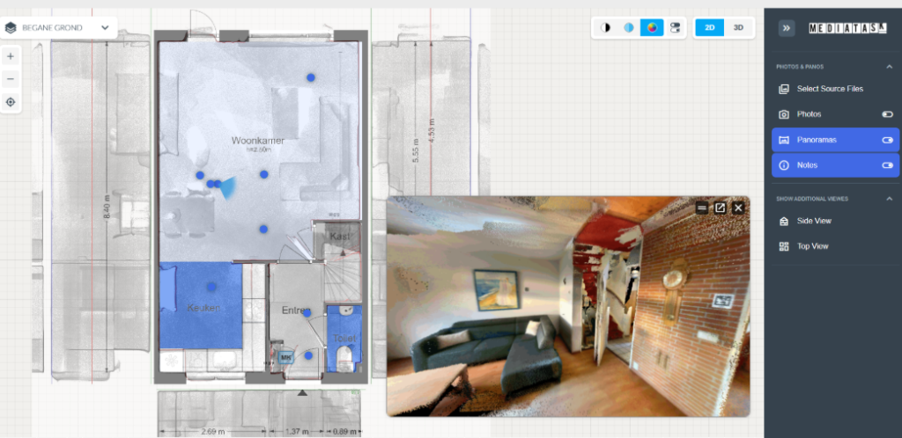The height and width of the screenshot is (438, 902).
Task: Recenter view with the target icon
Action: click(x=11, y=102)
